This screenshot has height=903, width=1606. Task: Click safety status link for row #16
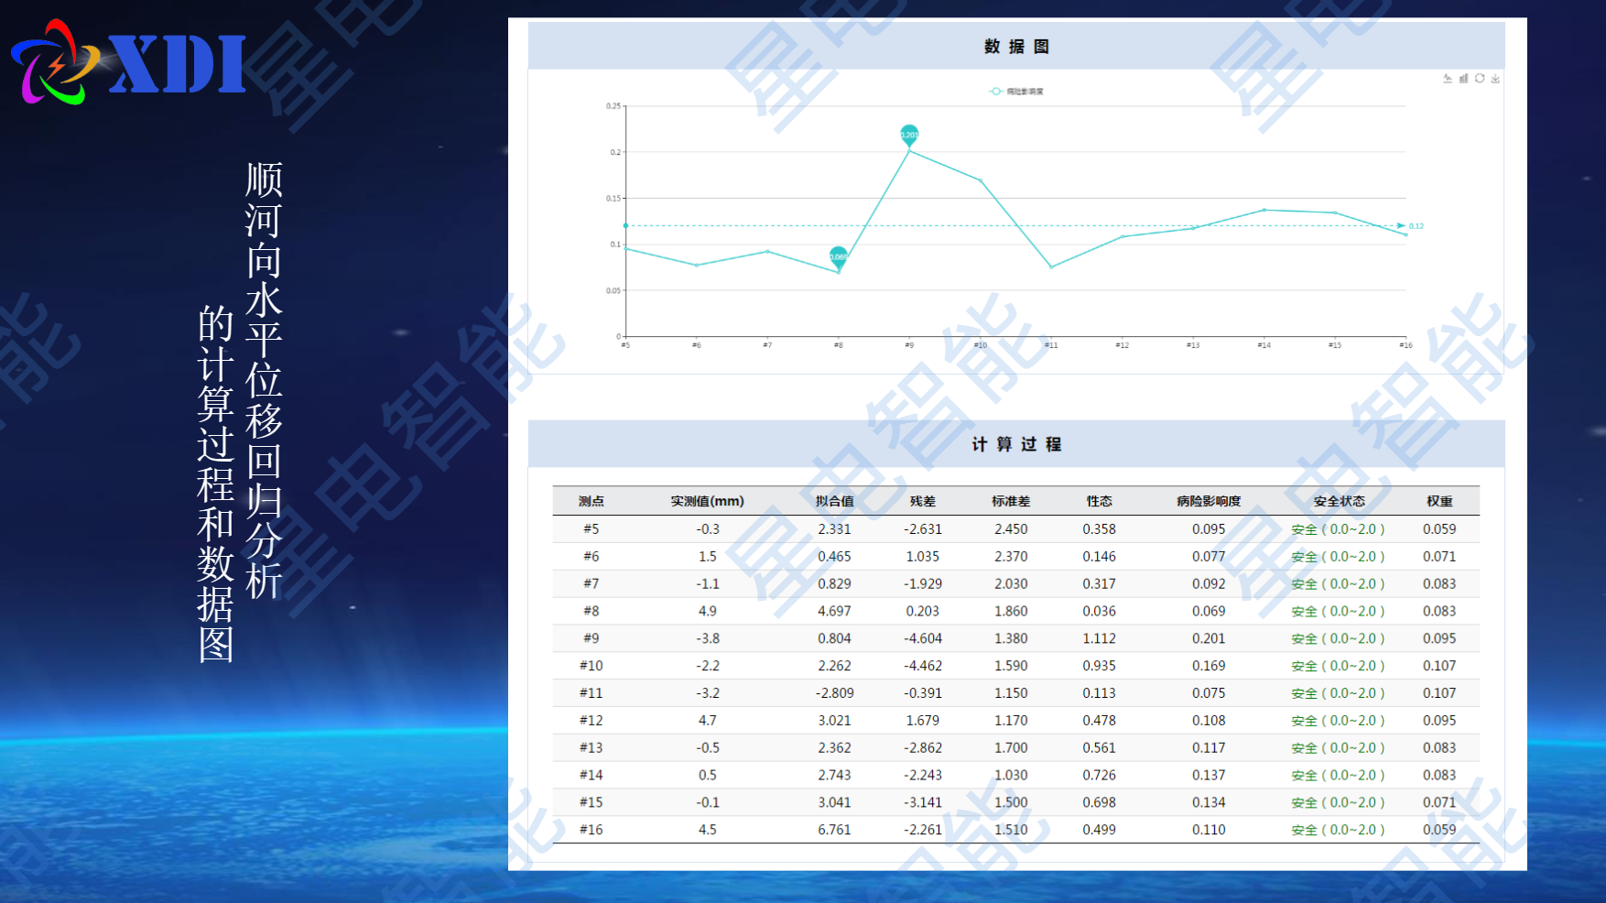tap(1338, 830)
